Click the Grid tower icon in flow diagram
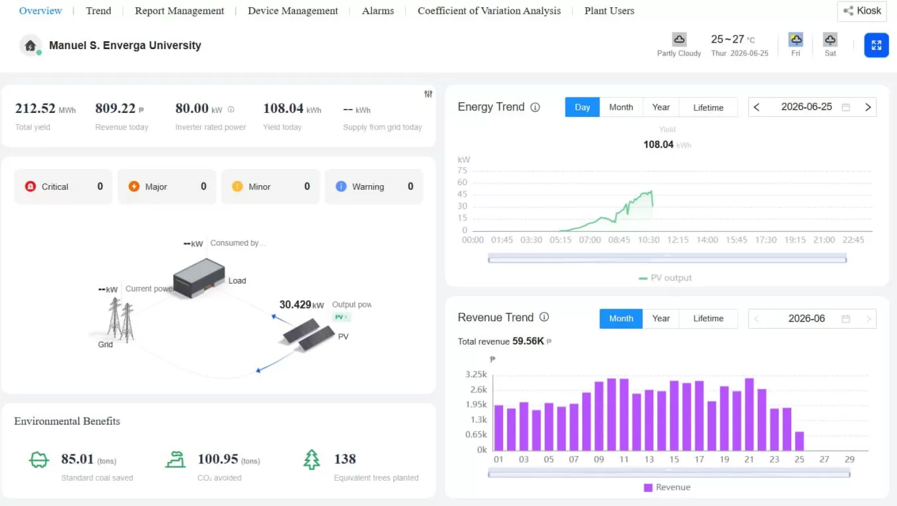897x506 pixels. coord(120,319)
